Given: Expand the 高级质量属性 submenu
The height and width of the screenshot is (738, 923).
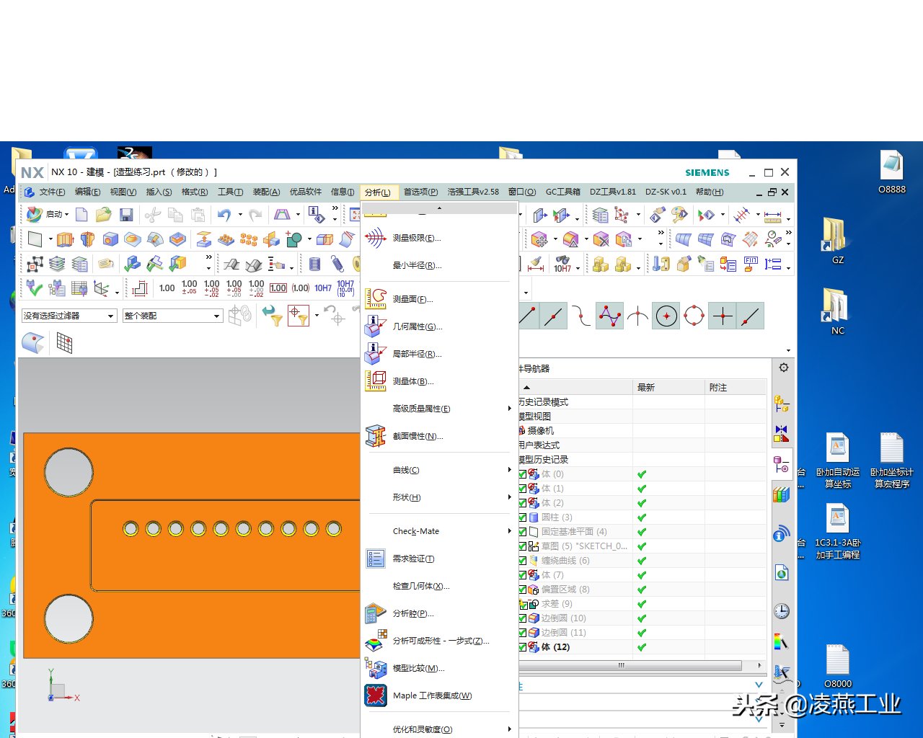Looking at the screenshot, I should tap(439, 409).
